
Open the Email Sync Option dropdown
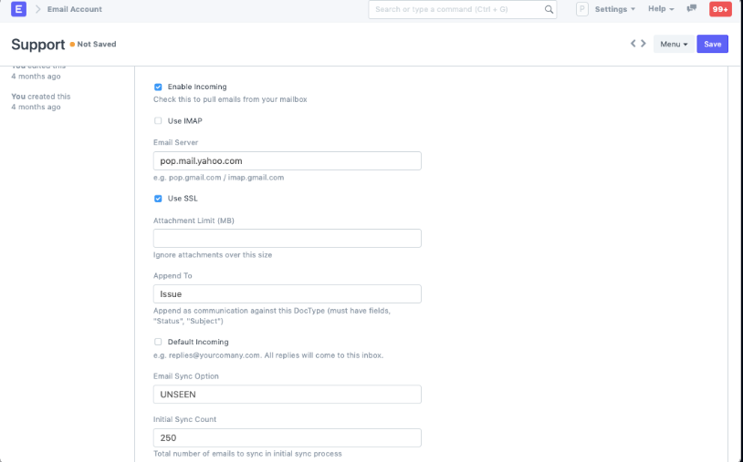tap(287, 395)
